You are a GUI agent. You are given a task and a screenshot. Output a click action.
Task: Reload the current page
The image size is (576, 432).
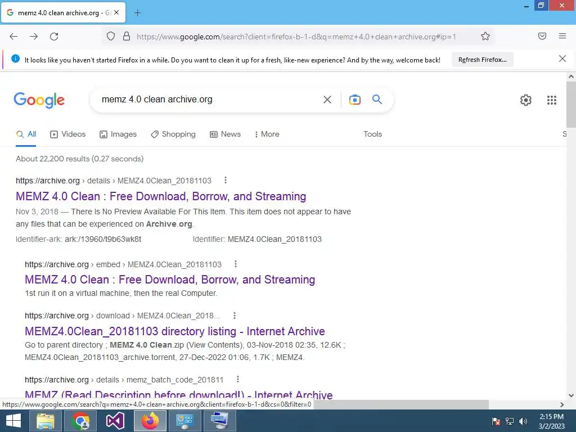pyautogui.click(x=54, y=37)
